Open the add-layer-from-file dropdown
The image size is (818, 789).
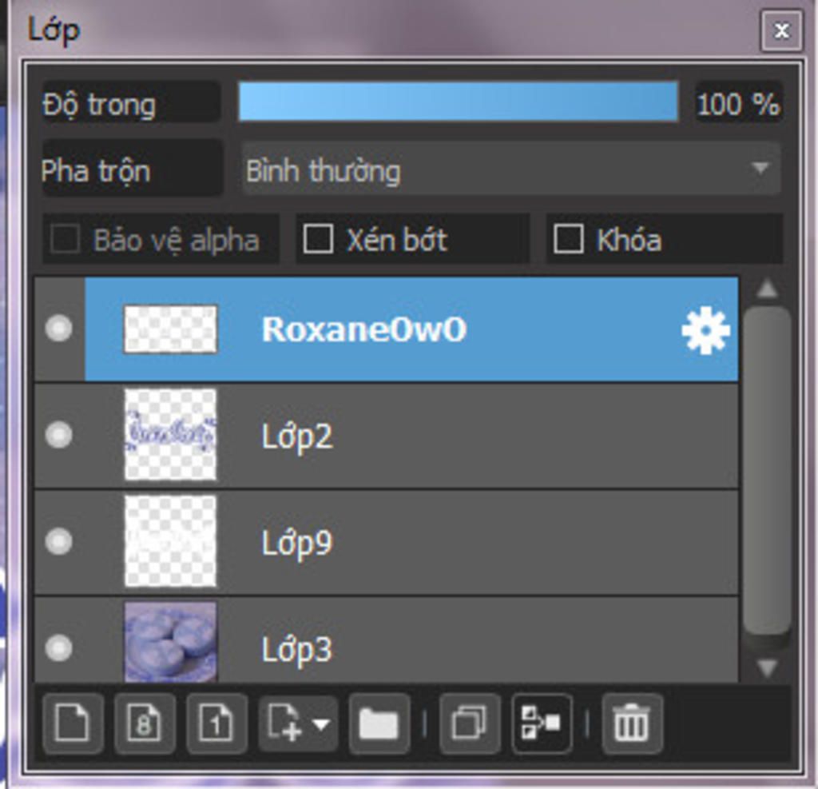pos(299,723)
